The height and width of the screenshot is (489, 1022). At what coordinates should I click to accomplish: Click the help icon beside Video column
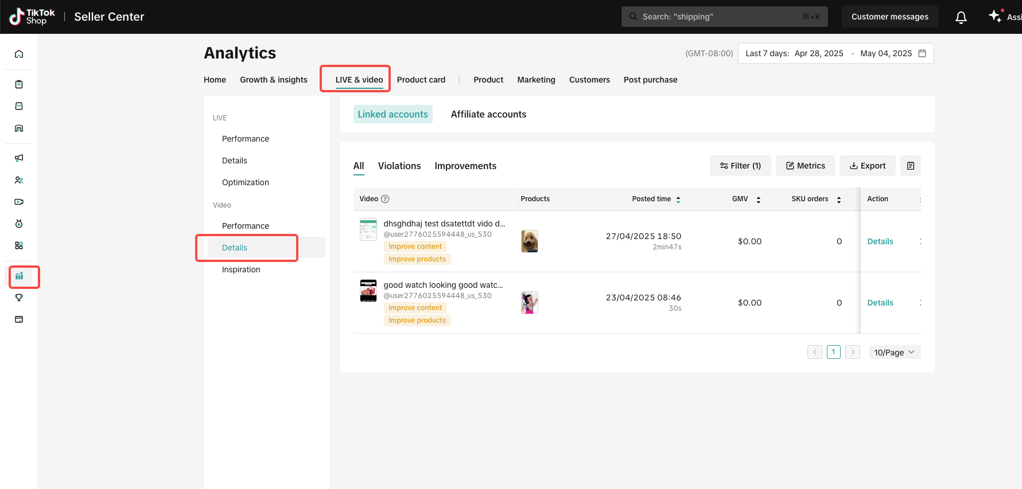coord(385,199)
